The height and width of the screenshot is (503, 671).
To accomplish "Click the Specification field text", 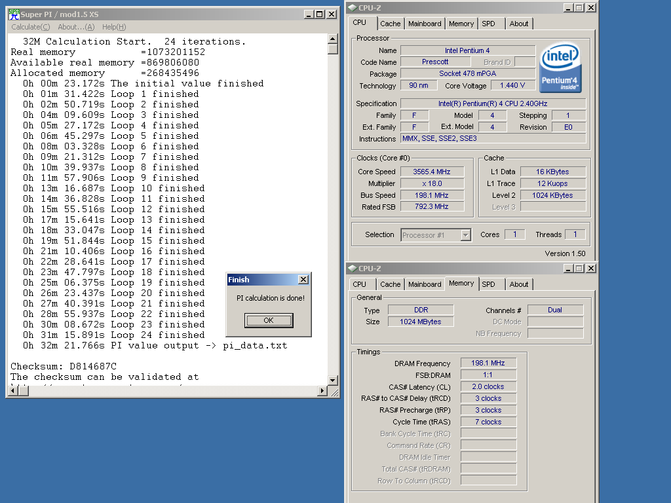I will pos(493,103).
